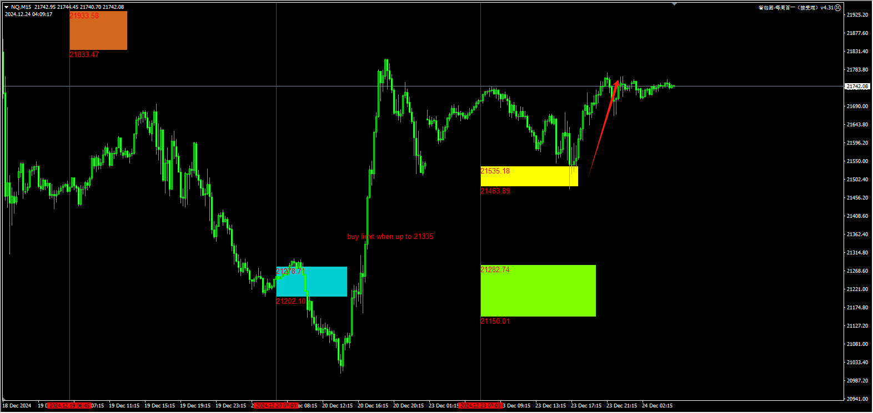Screen dimensions: 873x413
Task: Open the one-click trading triangle beside NQ,M15
Action: (7, 7)
